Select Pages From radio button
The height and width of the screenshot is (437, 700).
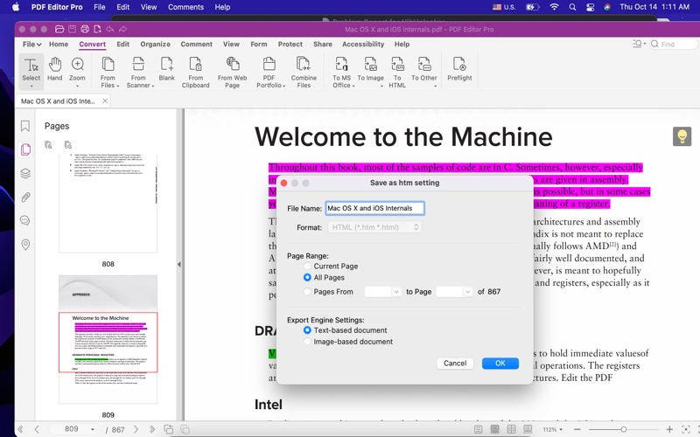tap(307, 292)
